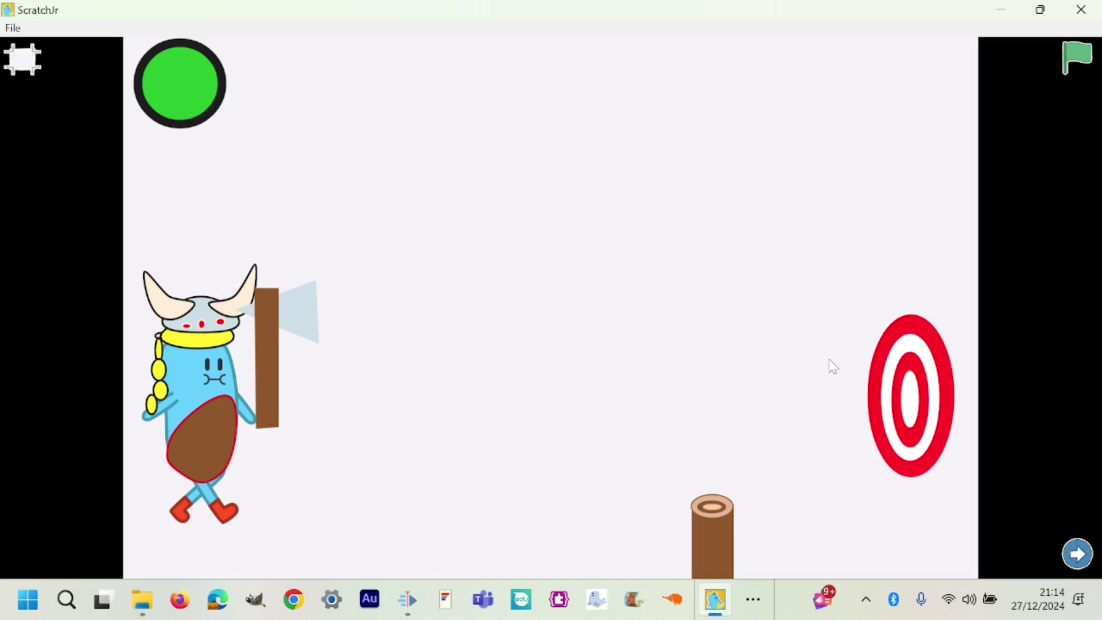This screenshot has height=620, width=1102.
Task: Open ScratchJr from the taskbar
Action: [x=715, y=600]
